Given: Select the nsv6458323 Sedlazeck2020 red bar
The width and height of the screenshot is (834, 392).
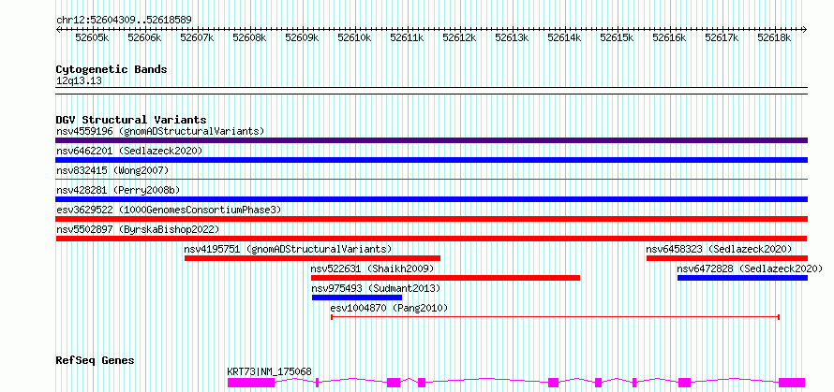Looking at the screenshot, I should coord(727,258).
